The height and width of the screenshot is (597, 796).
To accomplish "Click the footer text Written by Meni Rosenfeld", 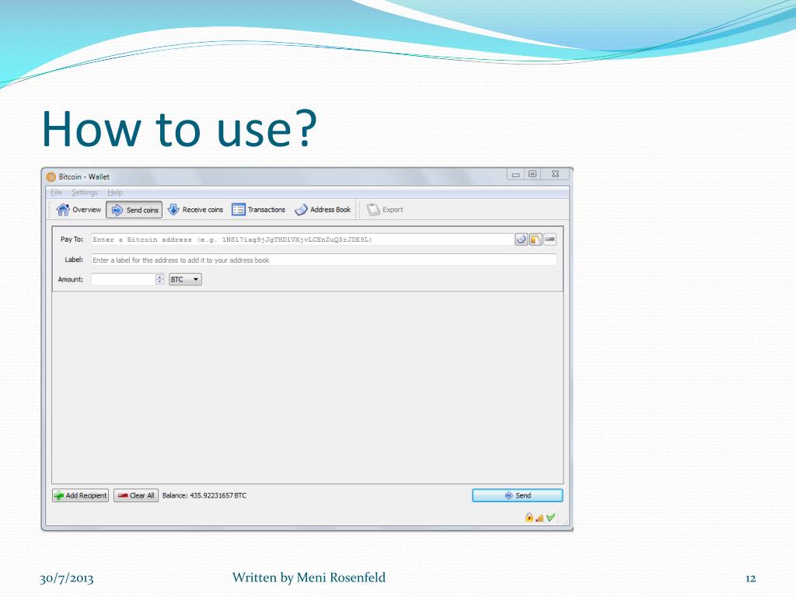I will coord(309,578).
